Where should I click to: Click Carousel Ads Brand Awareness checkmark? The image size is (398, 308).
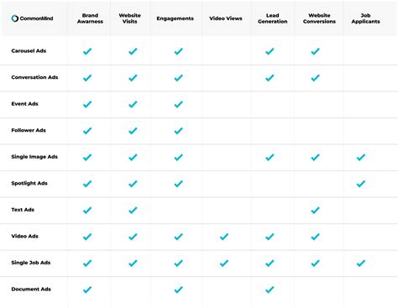pyautogui.click(x=87, y=51)
